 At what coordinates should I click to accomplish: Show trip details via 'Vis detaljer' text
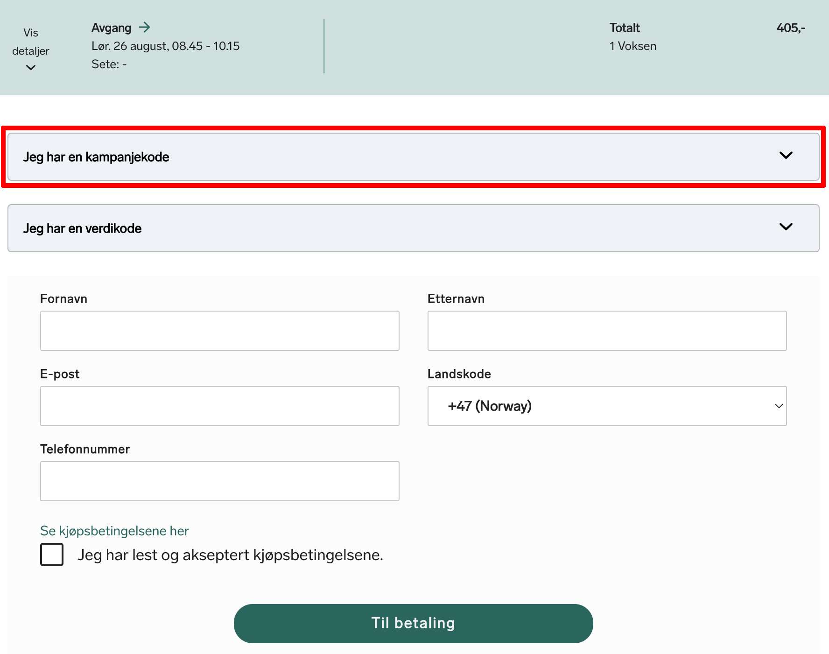(31, 42)
